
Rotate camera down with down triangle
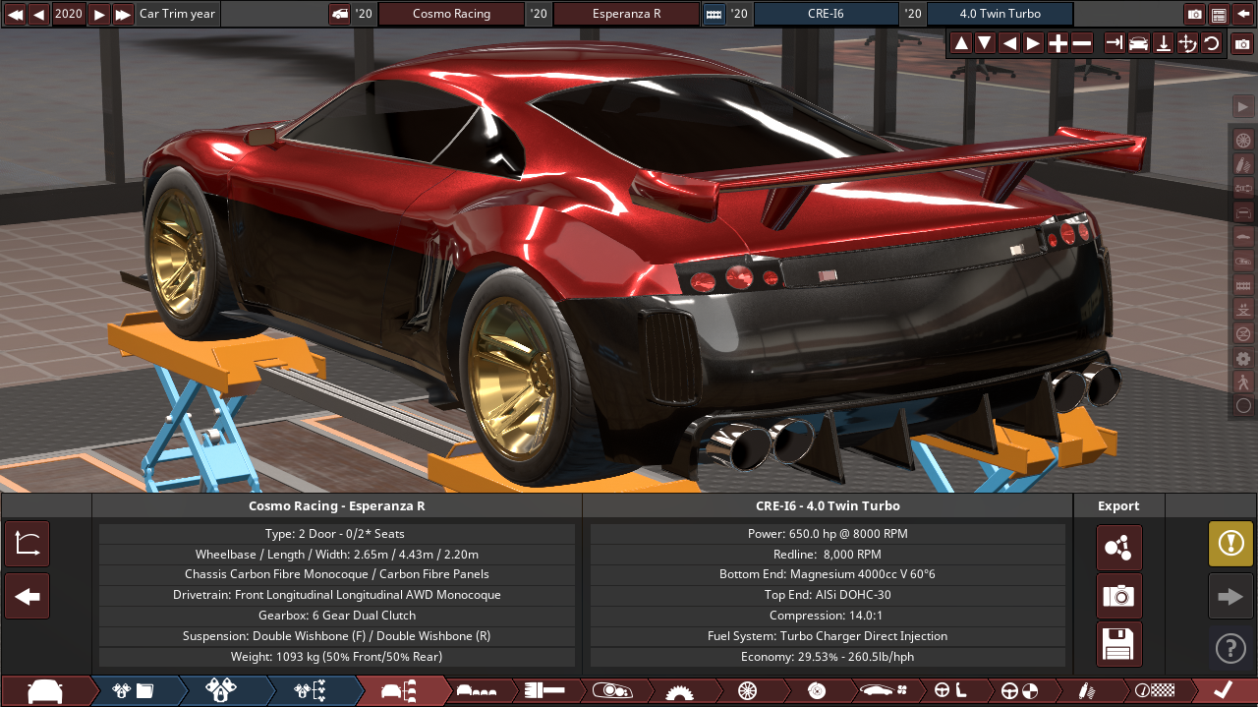click(x=985, y=43)
